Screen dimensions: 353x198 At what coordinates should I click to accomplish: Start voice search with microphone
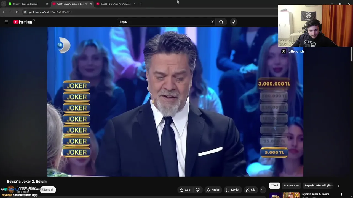(x=234, y=22)
